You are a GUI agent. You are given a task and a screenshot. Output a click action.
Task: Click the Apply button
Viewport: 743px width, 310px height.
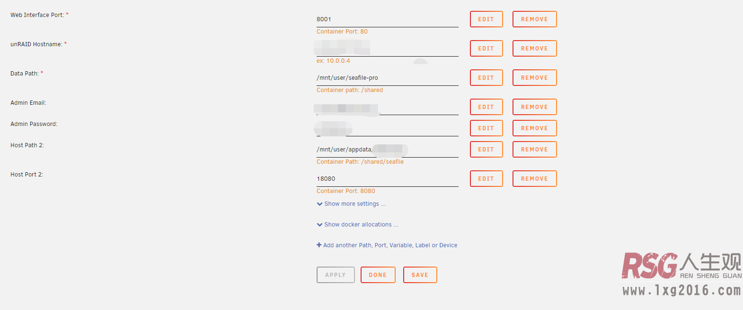(336, 275)
